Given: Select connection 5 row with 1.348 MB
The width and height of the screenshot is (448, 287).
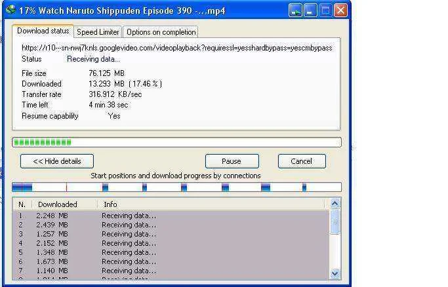Looking at the screenshot, I should pyautogui.click(x=171, y=252).
